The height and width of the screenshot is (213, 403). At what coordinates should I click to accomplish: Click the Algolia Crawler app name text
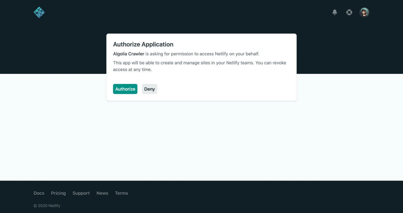coord(128,53)
